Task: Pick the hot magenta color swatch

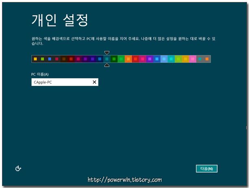Action: click(x=142, y=59)
